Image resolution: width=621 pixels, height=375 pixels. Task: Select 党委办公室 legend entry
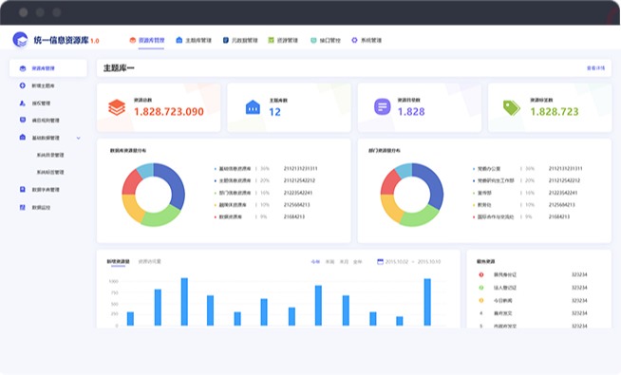click(489, 169)
